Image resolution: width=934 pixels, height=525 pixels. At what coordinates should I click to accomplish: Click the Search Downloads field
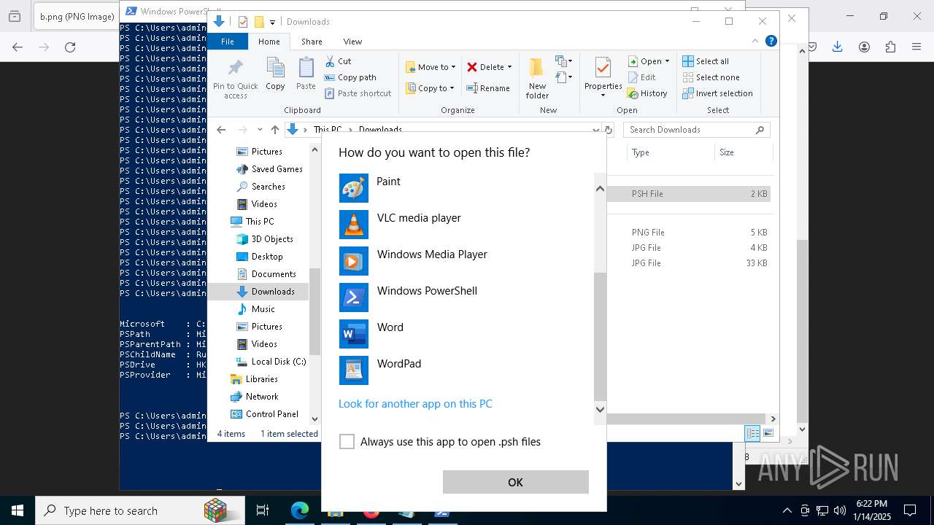[696, 130]
